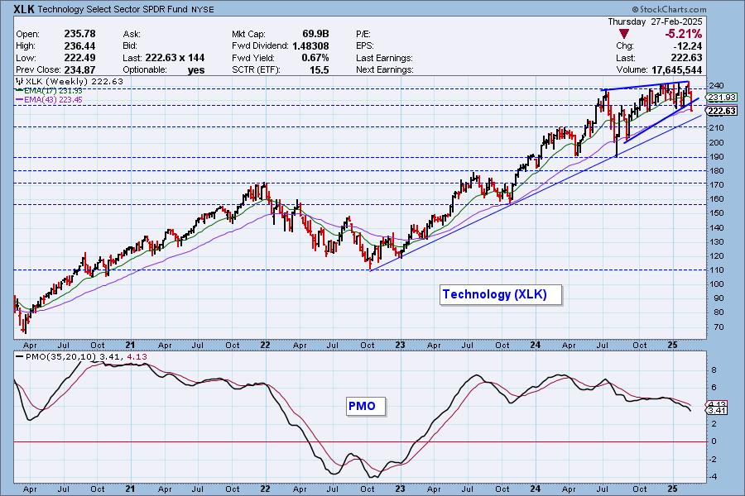The width and height of the screenshot is (745, 496).
Task: Click the -4 label on the PMO axis
Action: pyautogui.click(x=714, y=477)
